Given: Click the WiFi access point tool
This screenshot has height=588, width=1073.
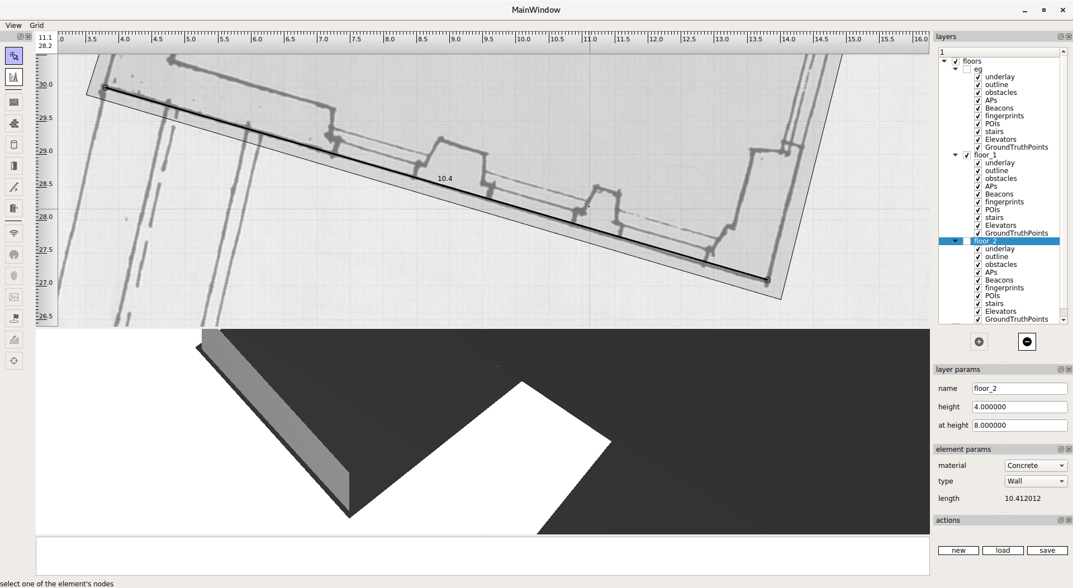Looking at the screenshot, I should pos(14,233).
